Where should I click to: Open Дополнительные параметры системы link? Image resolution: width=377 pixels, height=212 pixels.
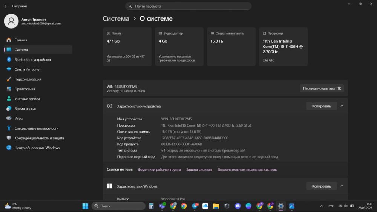247,169
